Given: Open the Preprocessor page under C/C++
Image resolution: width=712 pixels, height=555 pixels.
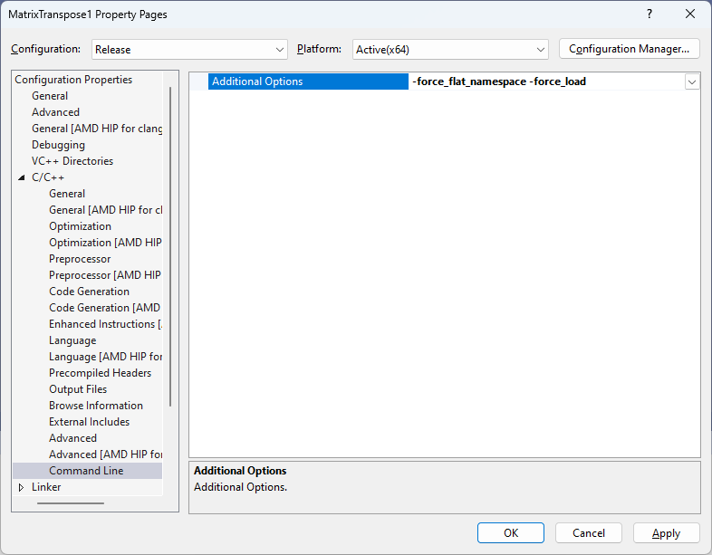Looking at the screenshot, I should (80, 259).
